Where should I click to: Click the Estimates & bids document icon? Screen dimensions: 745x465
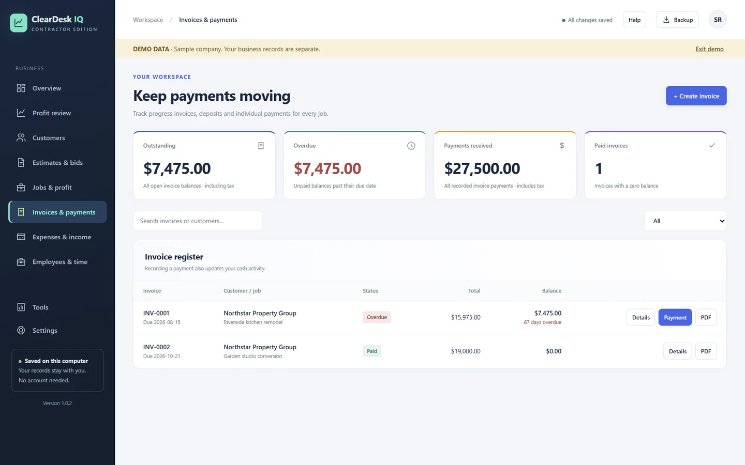21,163
